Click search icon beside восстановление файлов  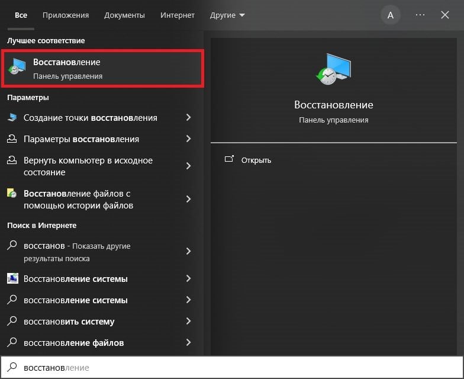(12, 342)
